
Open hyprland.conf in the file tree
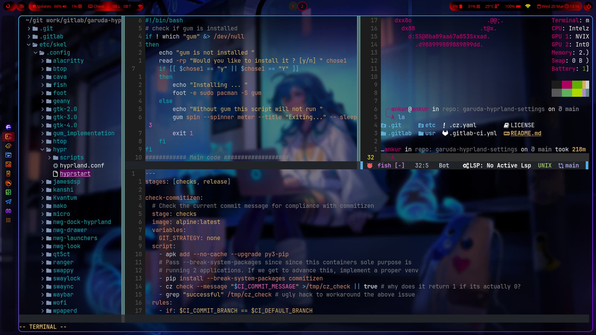click(82, 166)
